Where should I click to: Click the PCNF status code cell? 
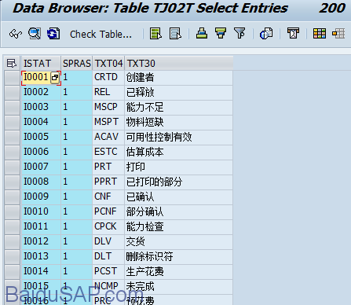point(108,212)
